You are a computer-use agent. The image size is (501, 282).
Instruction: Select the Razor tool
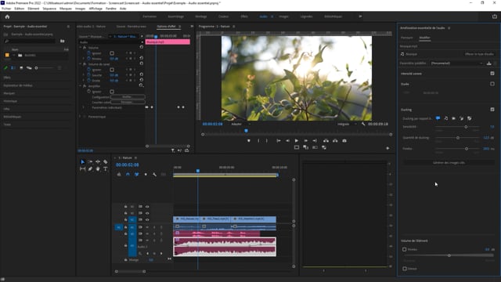pyautogui.click(x=106, y=162)
